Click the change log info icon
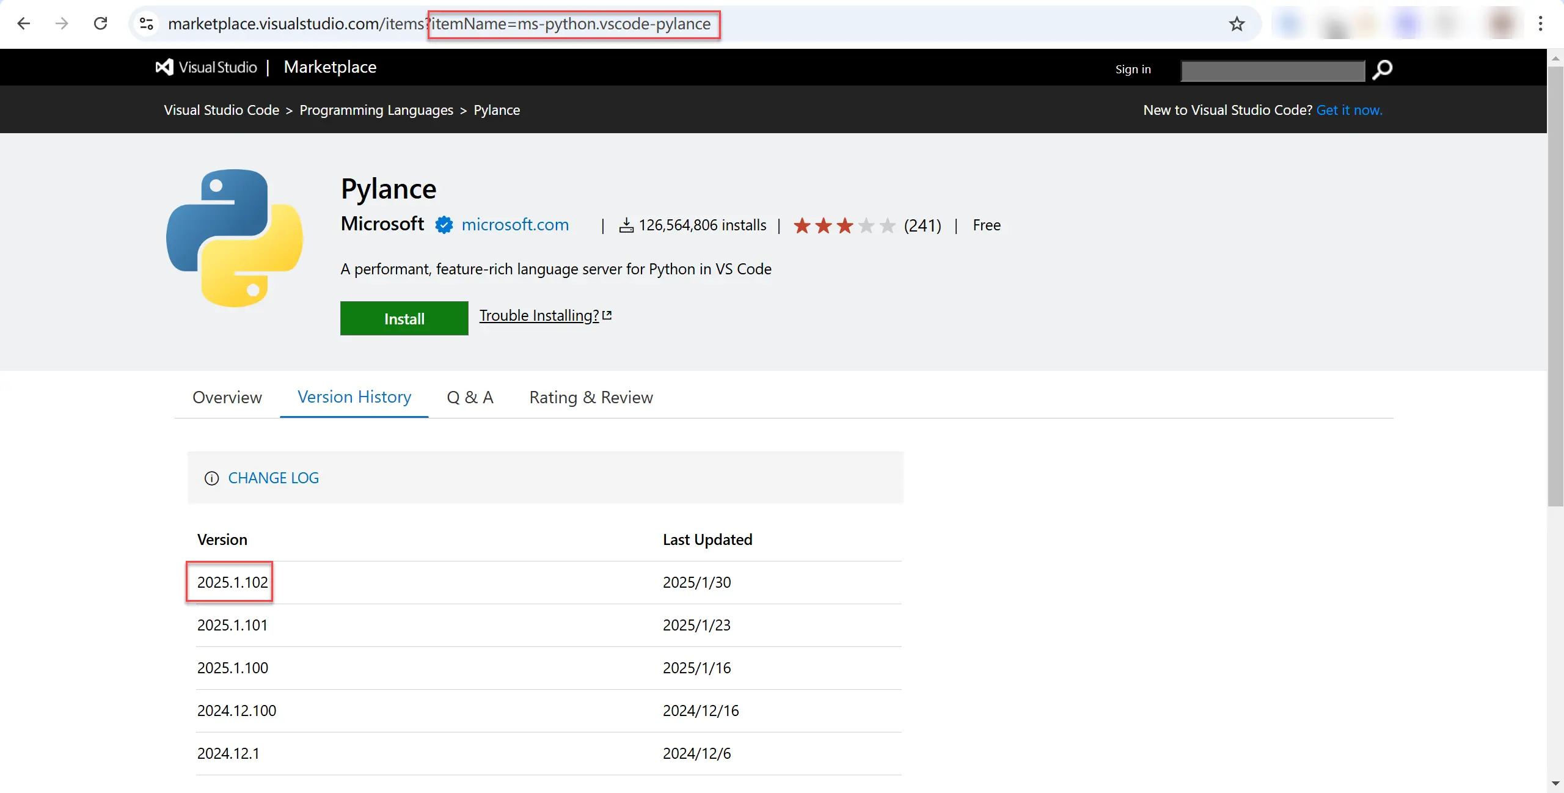Viewport: 1564px width, 793px height. coord(211,478)
